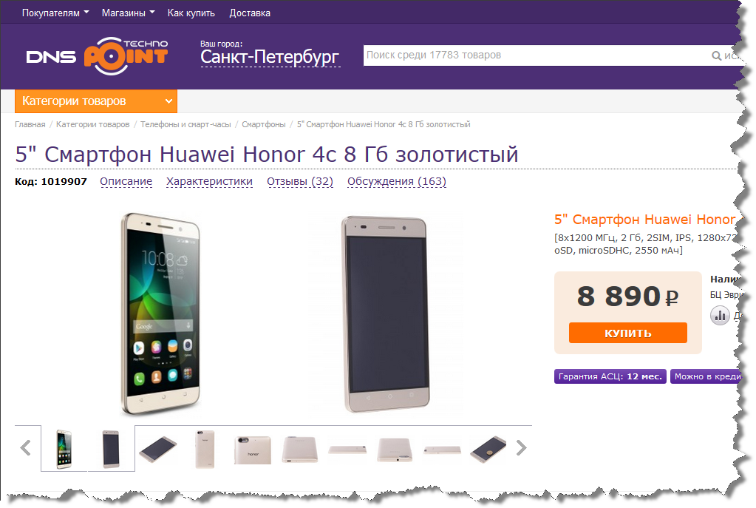Viewport: 756px width, 508px height.
Task: Expand the Магазины dropdown menu
Action: pyautogui.click(x=129, y=13)
